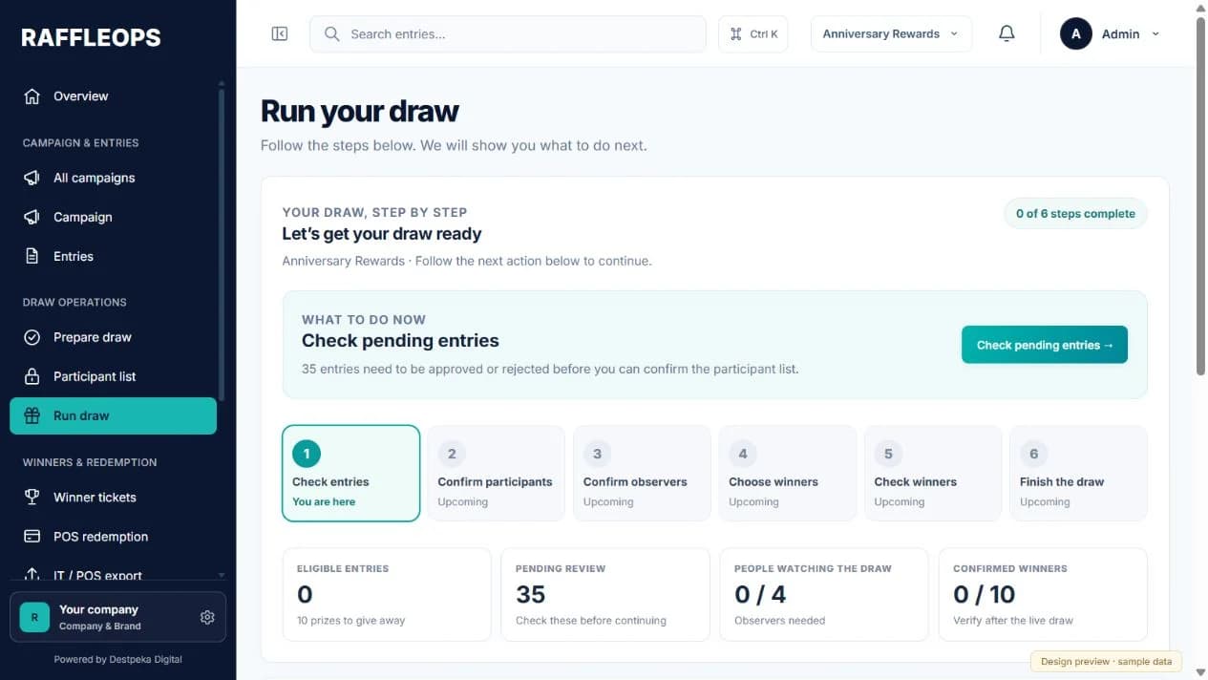Click the search magnifier icon
Viewport: 1208px width, 680px height.
pyautogui.click(x=331, y=34)
